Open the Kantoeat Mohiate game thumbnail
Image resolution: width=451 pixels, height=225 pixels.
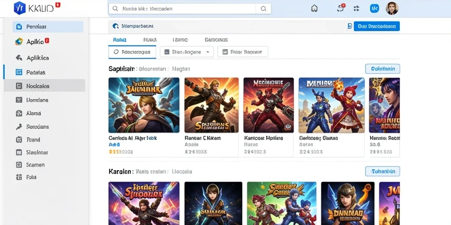point(268,105)
